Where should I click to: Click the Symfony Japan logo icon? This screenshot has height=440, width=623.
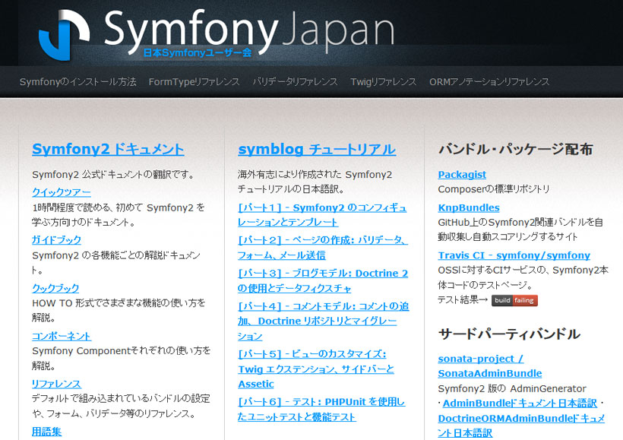click(x=64, y=35)
